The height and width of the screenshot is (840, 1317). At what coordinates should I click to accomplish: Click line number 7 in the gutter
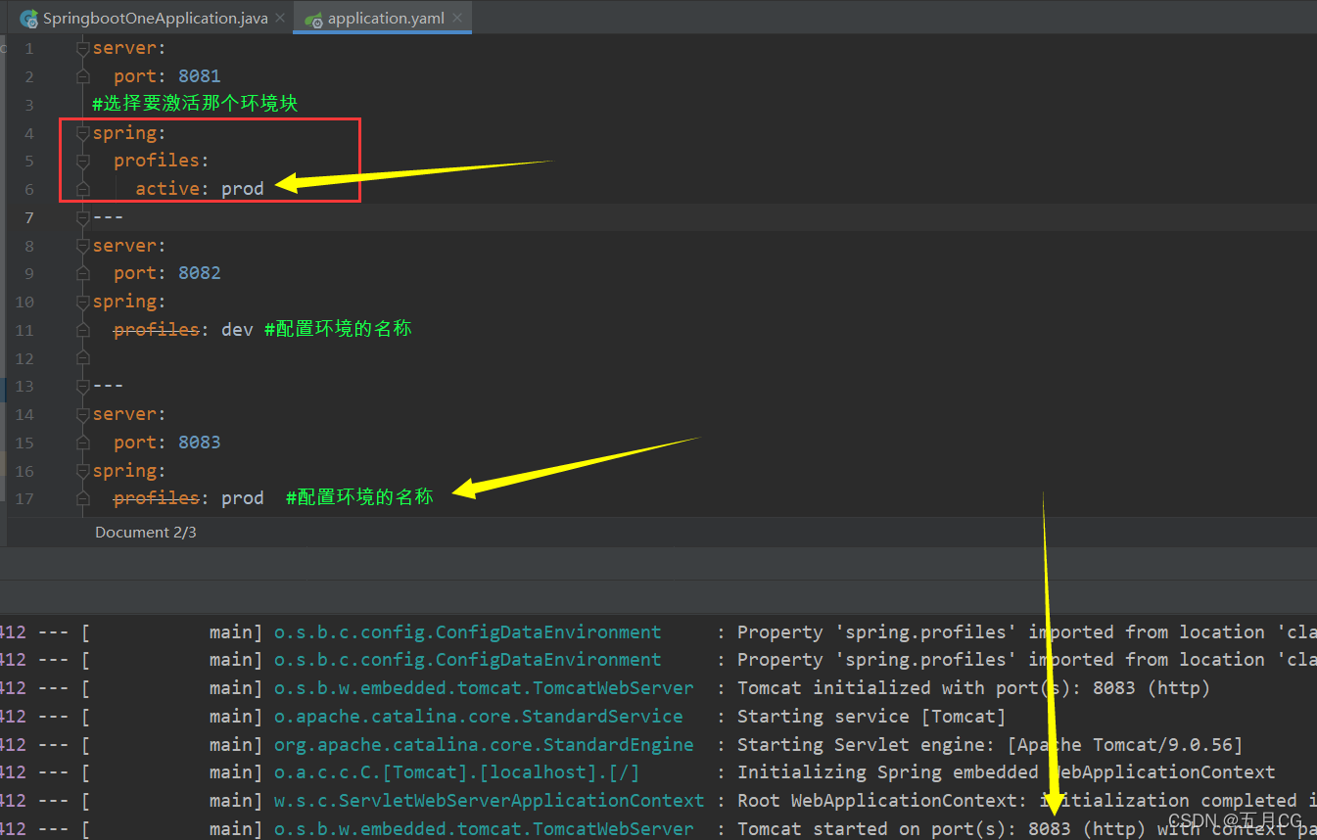pos(28,217)
